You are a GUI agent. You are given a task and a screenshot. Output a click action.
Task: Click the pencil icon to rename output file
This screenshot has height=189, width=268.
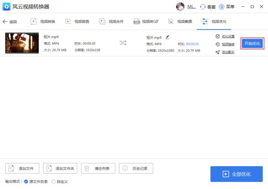pyautogui.click(x=167, y=37)
